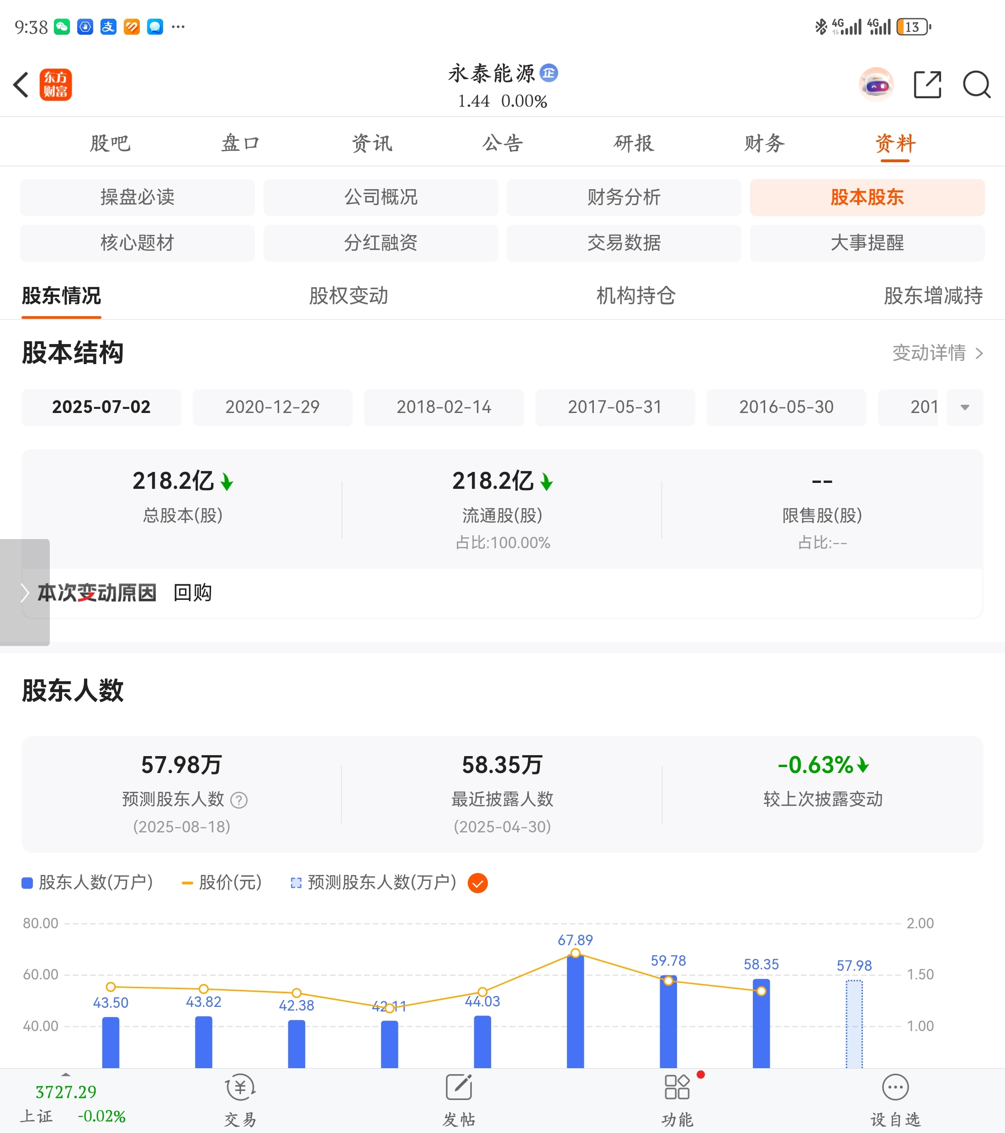1005x1133 pixels.
Task: Tap the WeChat status bar icon
Action: 62,26
